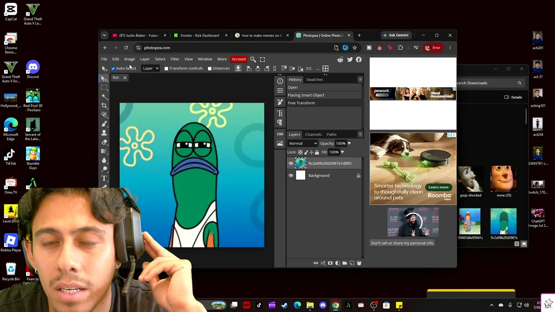This screenshot has width=555, height=312.
Task: Open the Filter menu
Action: (x=175, y=59)
